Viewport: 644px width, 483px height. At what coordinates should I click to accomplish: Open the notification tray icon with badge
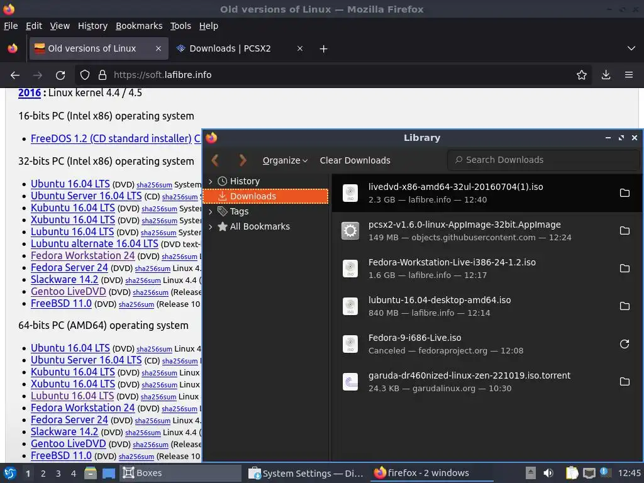click(x=606, y=472)
